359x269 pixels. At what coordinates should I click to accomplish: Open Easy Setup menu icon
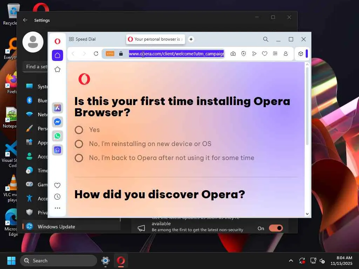click(x=275, y=54)
